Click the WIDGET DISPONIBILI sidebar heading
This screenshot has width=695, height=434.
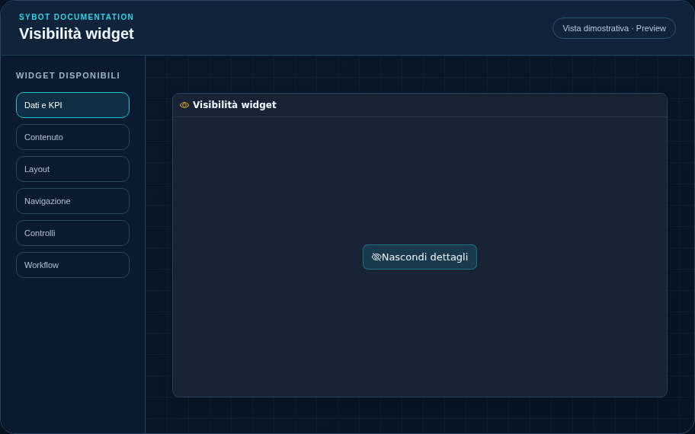pos(68,75)
